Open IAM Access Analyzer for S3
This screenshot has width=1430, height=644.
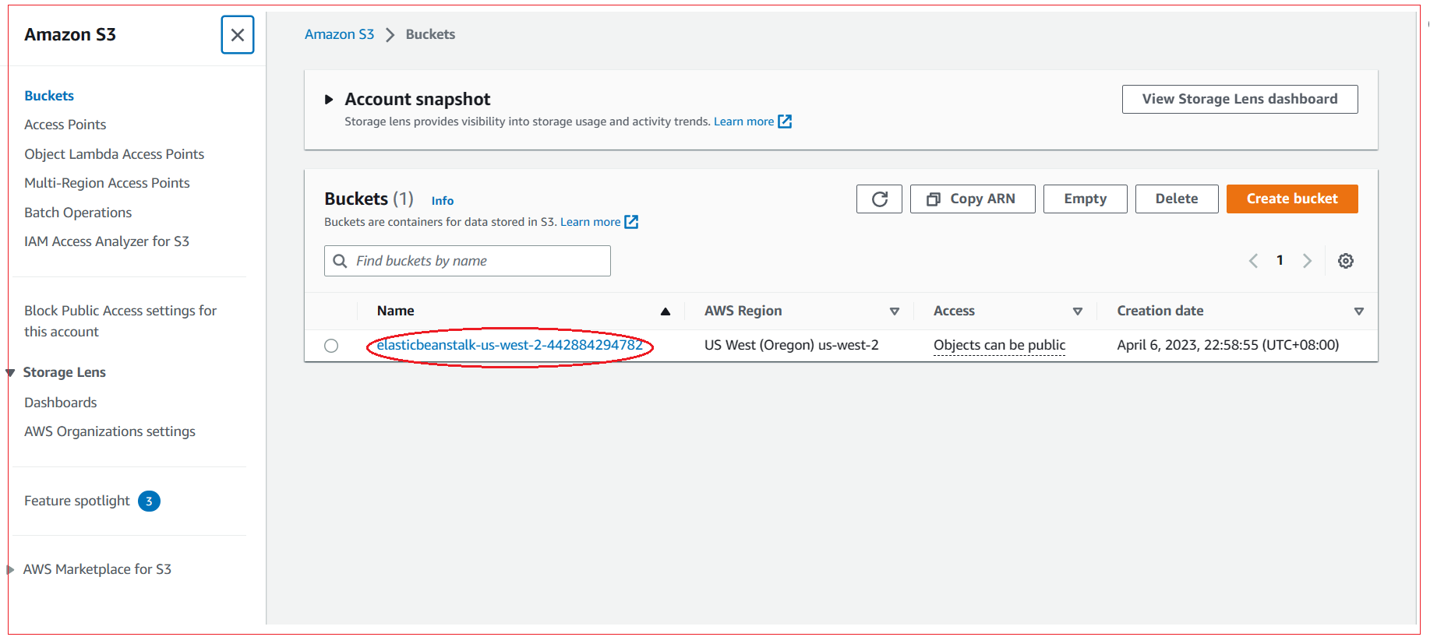(107, 241)
